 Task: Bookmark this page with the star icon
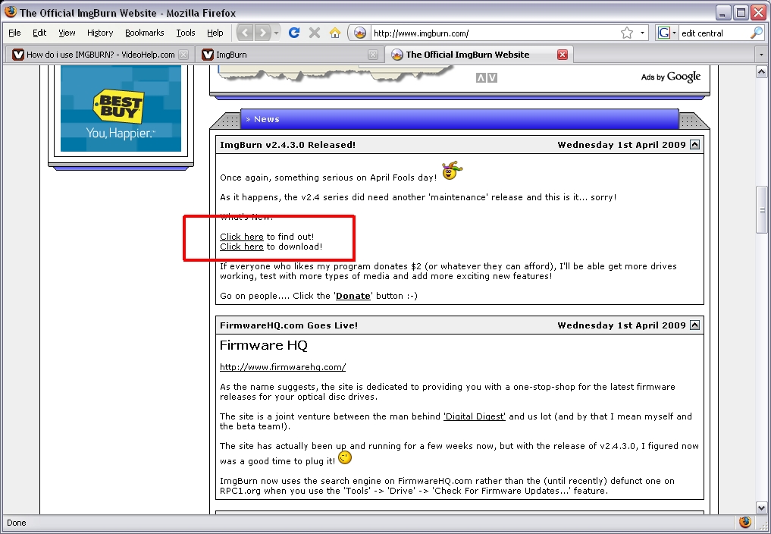[627, 33]
